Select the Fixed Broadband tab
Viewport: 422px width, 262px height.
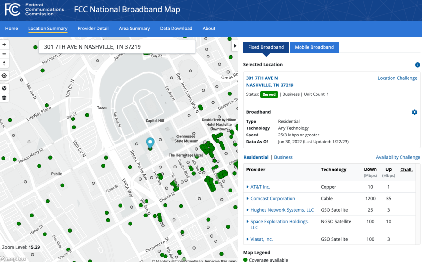[266, 47]
